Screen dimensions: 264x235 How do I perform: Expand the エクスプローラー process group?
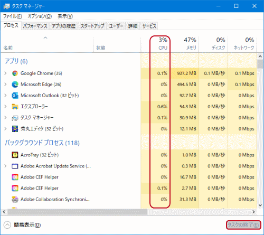coord(5,107)
